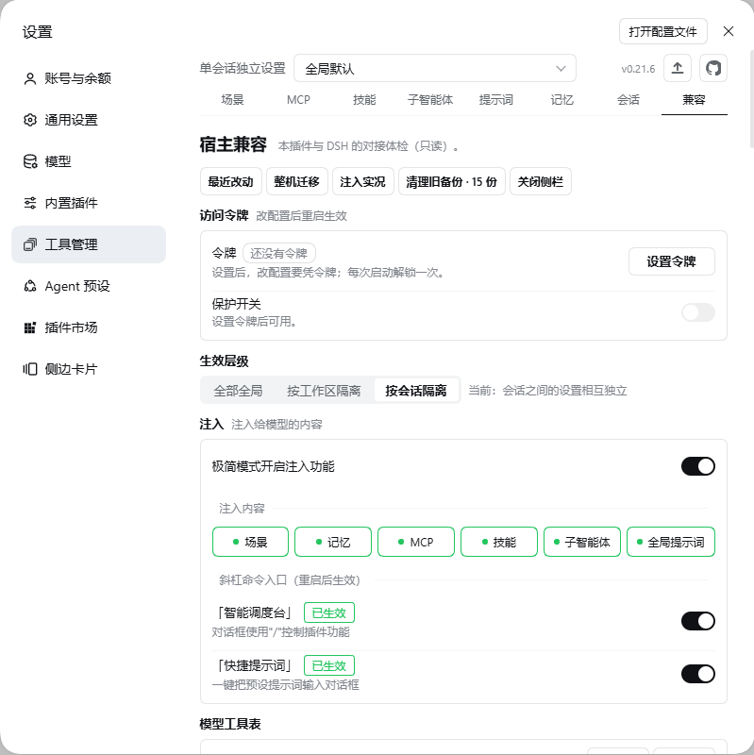Click the v0.21.6 version label

(638, 69)
